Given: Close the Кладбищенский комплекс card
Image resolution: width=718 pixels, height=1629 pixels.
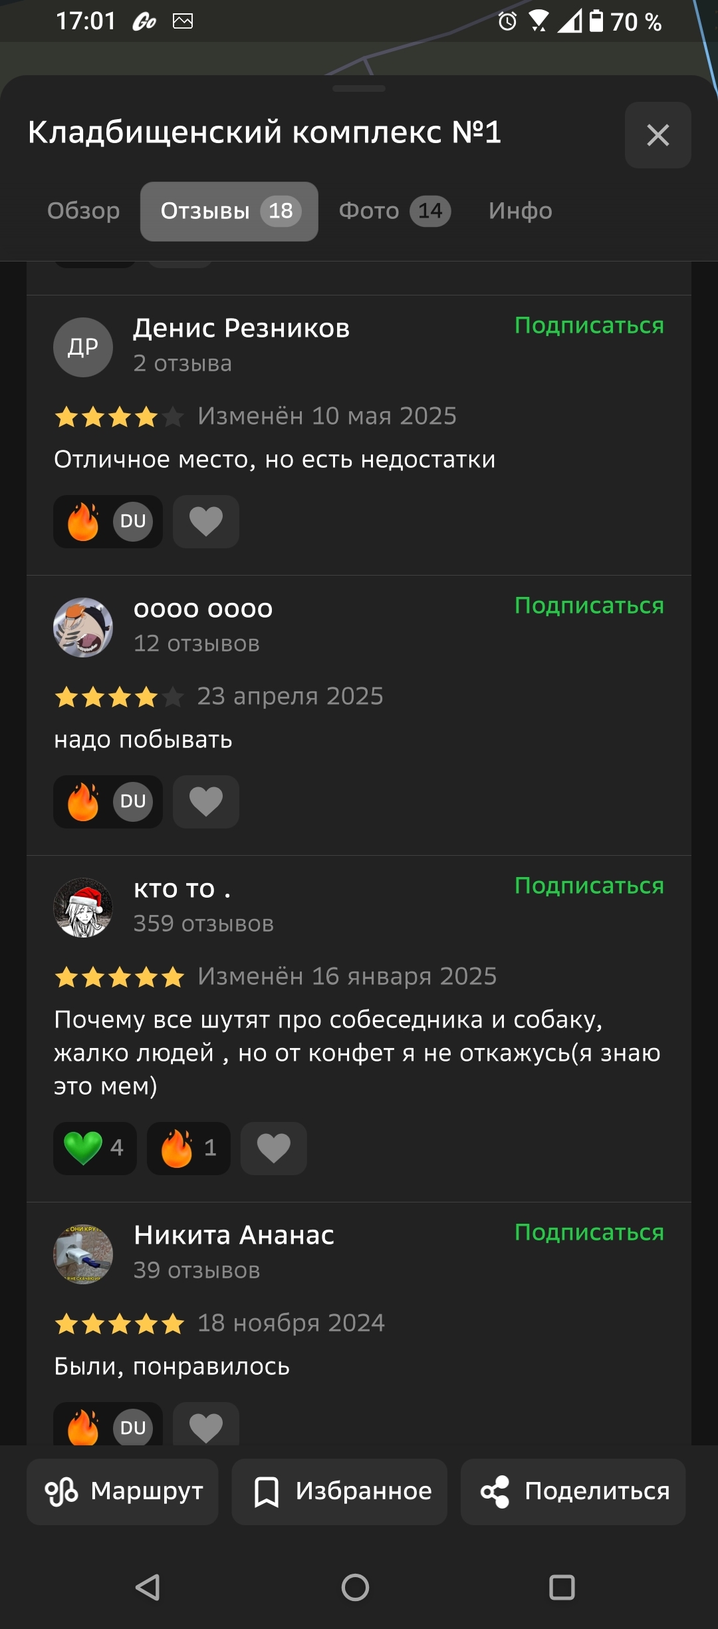Looking at the screenshot, I should [x=658, y=135].
